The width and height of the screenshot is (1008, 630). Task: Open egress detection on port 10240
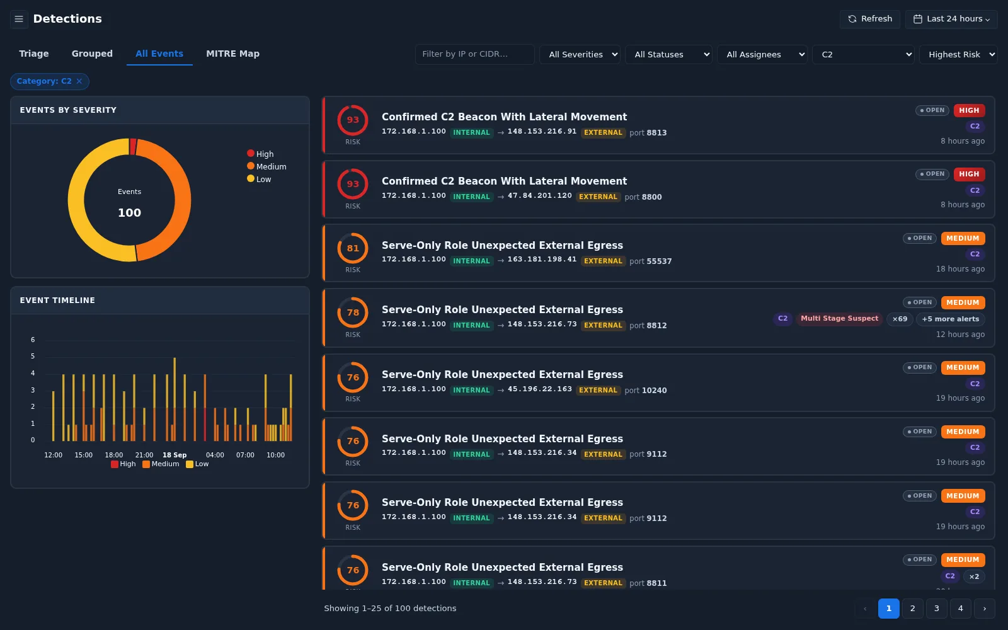coord(658,383)
